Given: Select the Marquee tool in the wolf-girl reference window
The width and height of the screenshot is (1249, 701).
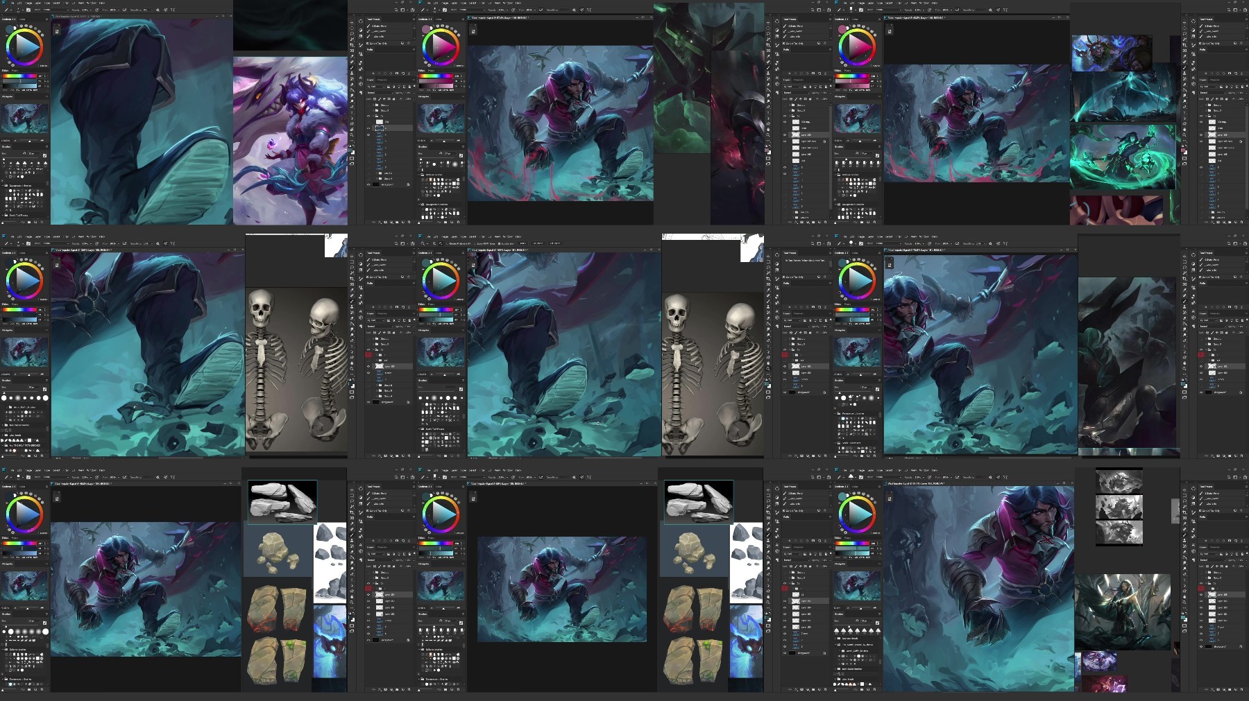Looking at the screenshot, I should pyautogui.click(x=352, y=28).
